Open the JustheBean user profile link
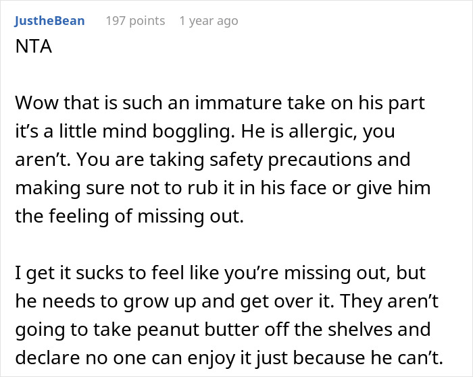 tap(49, 21)
